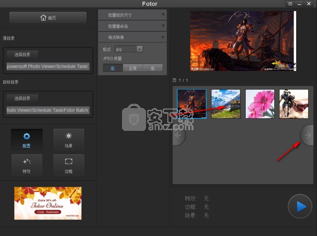Screen dimensions: 317x236
Task: Set JPEG quality to 低
Action: click(x=153, y=68)
